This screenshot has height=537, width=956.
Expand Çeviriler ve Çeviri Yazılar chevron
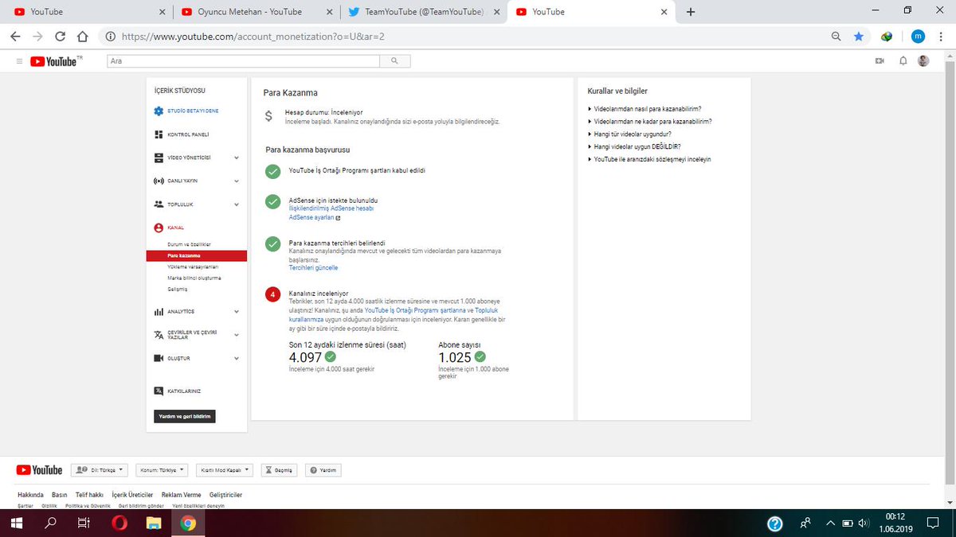237,335
